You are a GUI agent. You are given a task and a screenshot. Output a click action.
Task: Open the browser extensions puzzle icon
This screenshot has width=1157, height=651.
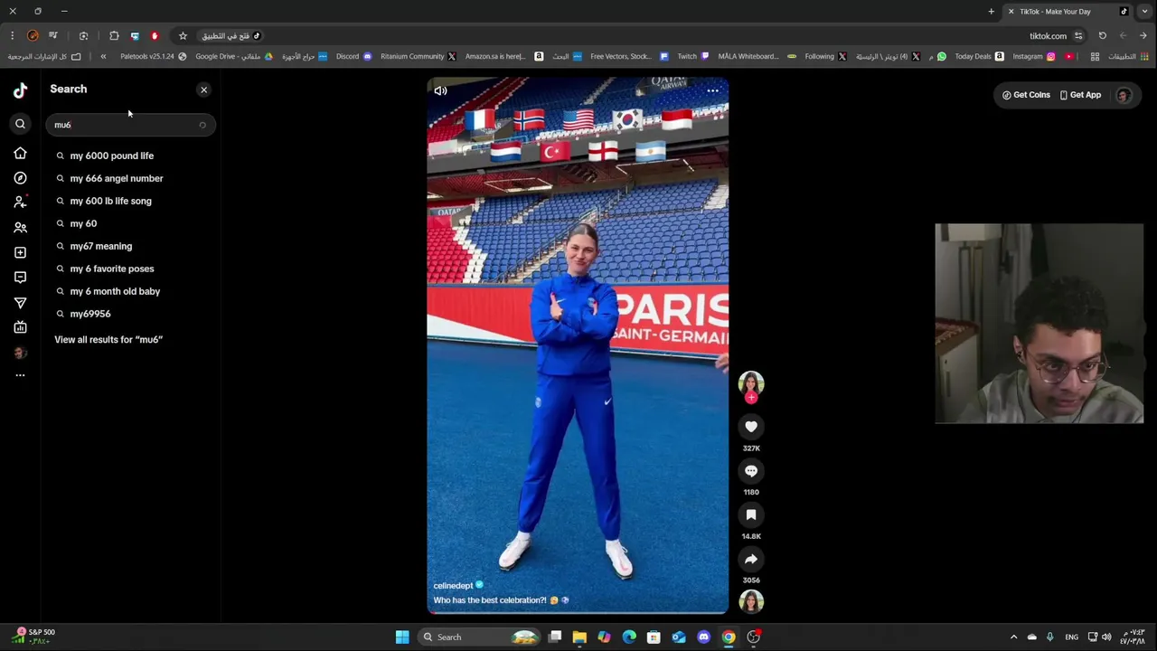(114, 36)
